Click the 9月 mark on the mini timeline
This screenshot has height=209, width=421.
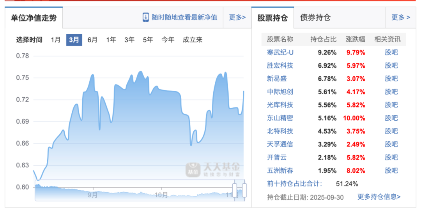coord(93,195)
